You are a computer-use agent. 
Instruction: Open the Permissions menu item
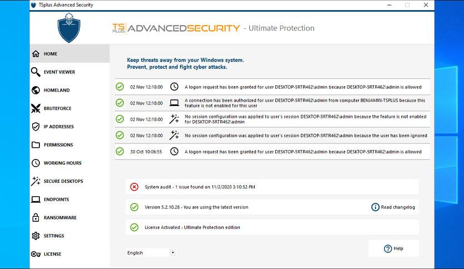[70, 145]
